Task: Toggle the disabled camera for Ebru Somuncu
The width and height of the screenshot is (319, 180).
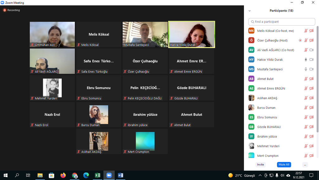Action: tap(311, 117)
